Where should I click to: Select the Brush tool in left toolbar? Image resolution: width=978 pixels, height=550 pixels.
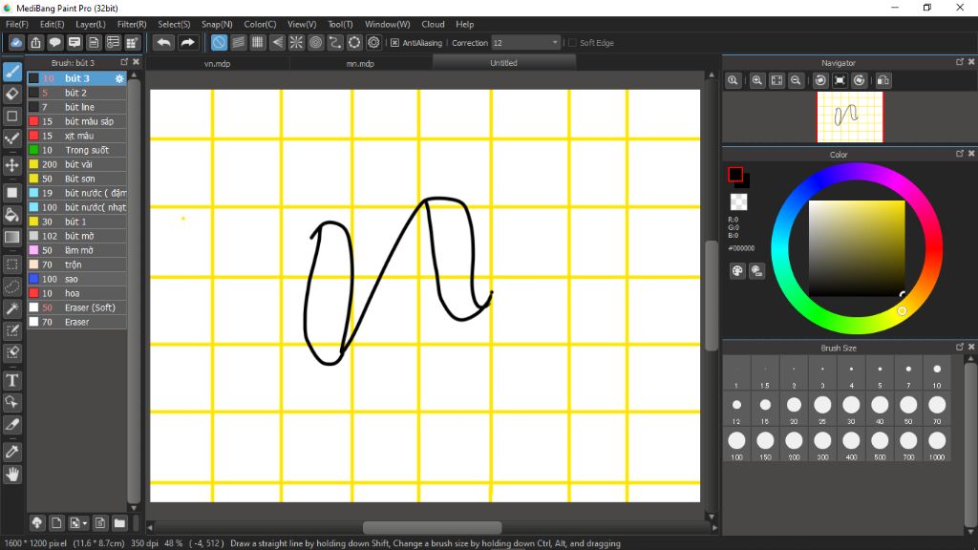point(11,72)
